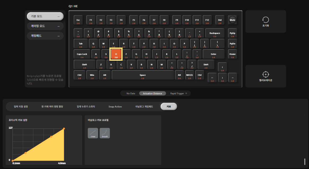309x169 pixels.
Task: Click the vertical scrollbar at bottom right
Action: [305, 162]
